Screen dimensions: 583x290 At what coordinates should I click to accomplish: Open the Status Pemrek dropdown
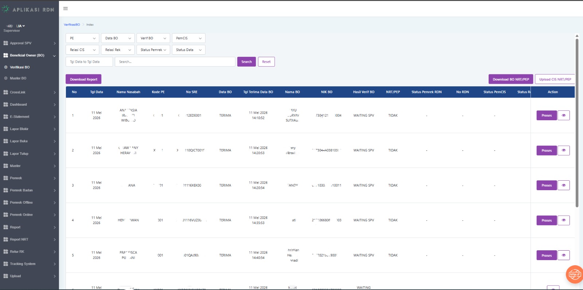tap(153, 50)
